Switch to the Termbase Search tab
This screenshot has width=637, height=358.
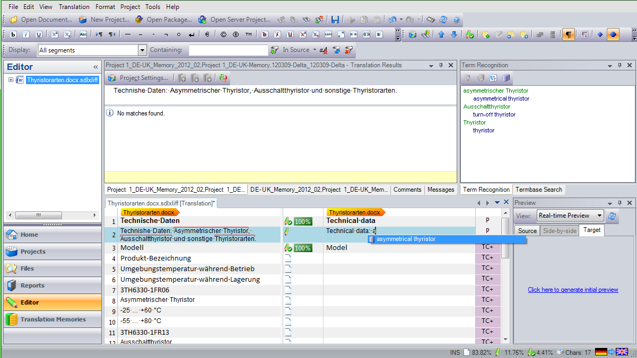(x=538, y=190)
